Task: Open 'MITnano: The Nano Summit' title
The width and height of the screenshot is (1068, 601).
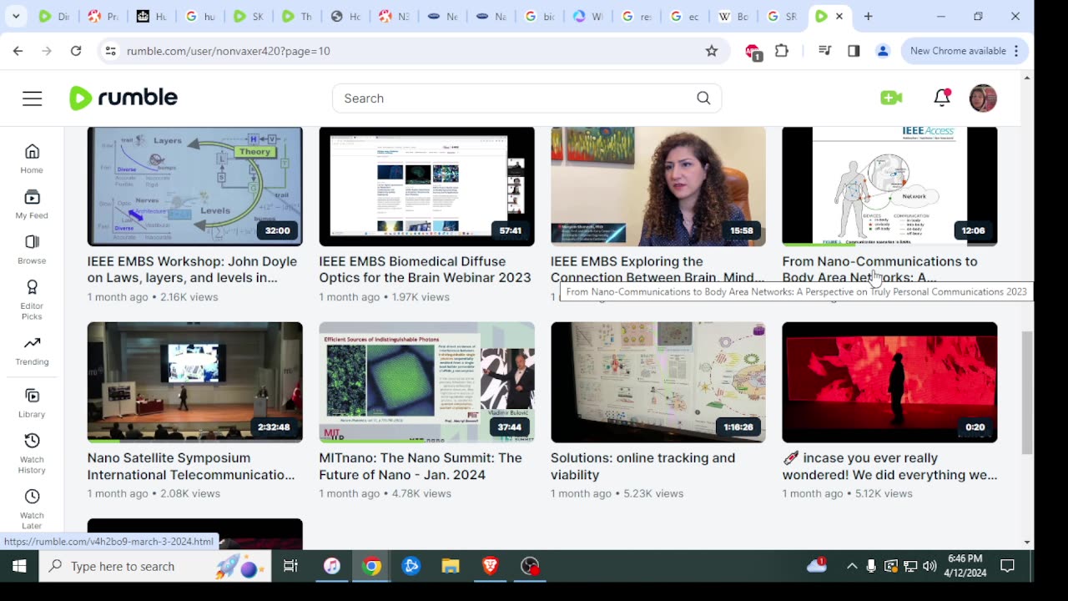Action: (x=421, y=466)
